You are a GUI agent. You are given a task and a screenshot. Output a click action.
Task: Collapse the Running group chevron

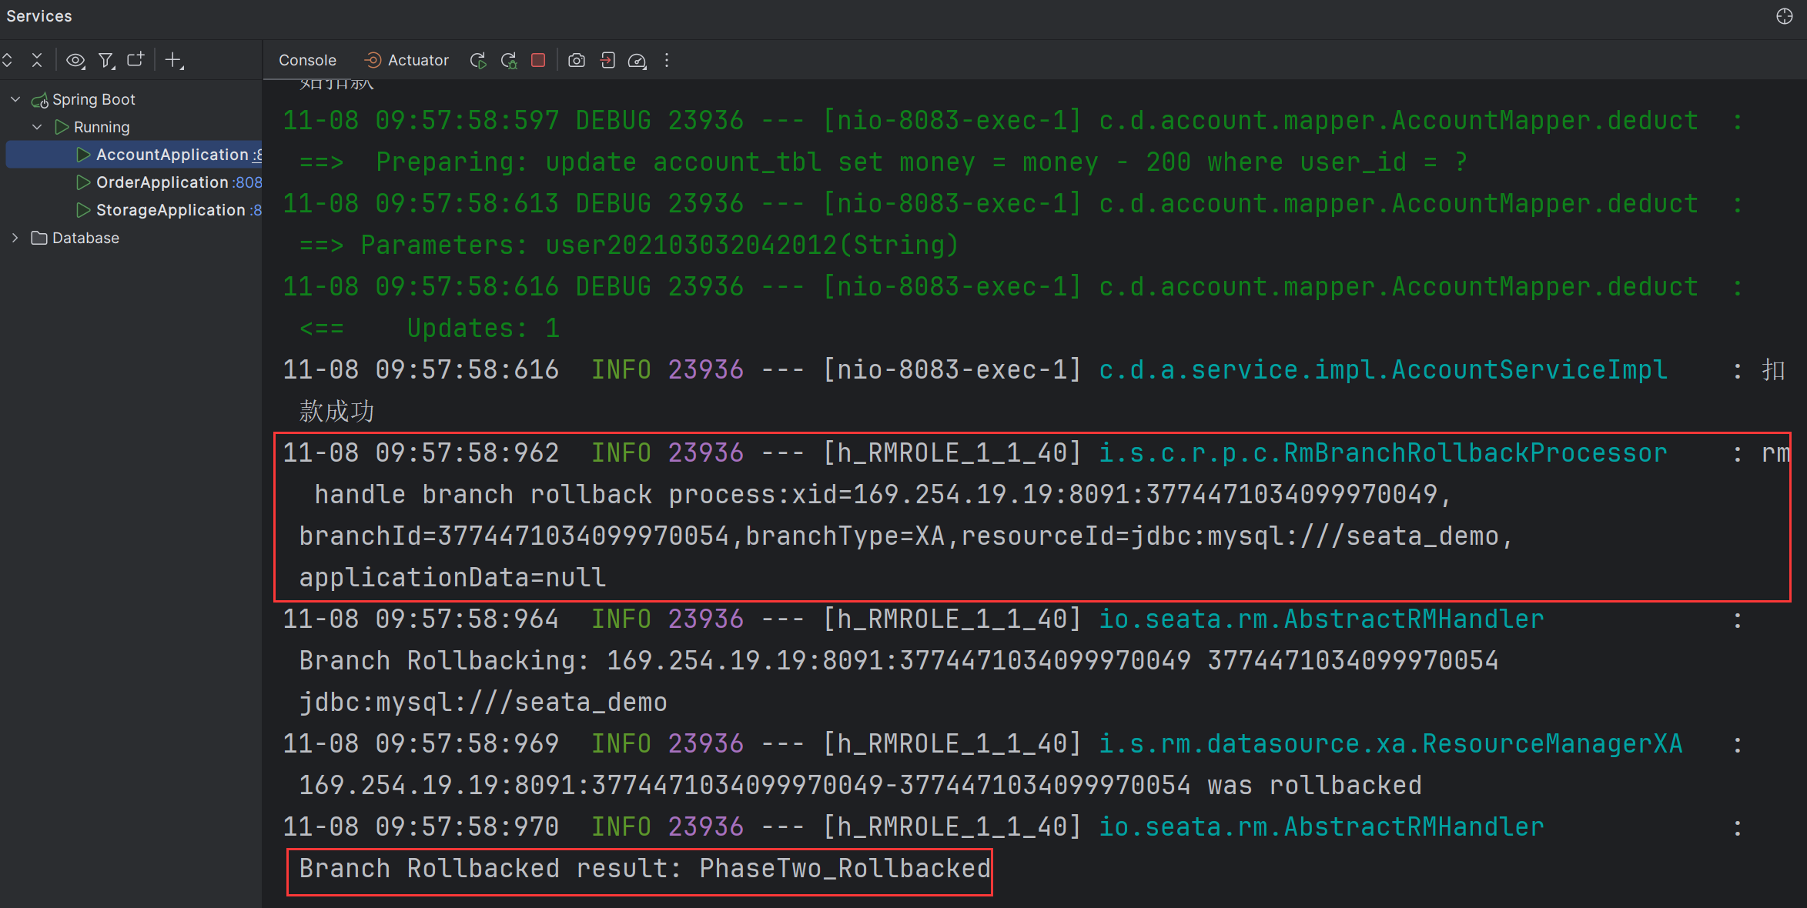(x=37, y=127)
